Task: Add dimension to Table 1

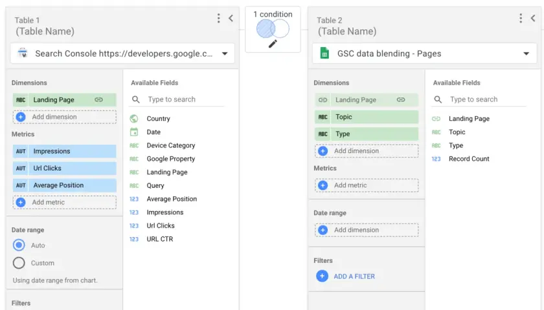Action: coord(65,117)
